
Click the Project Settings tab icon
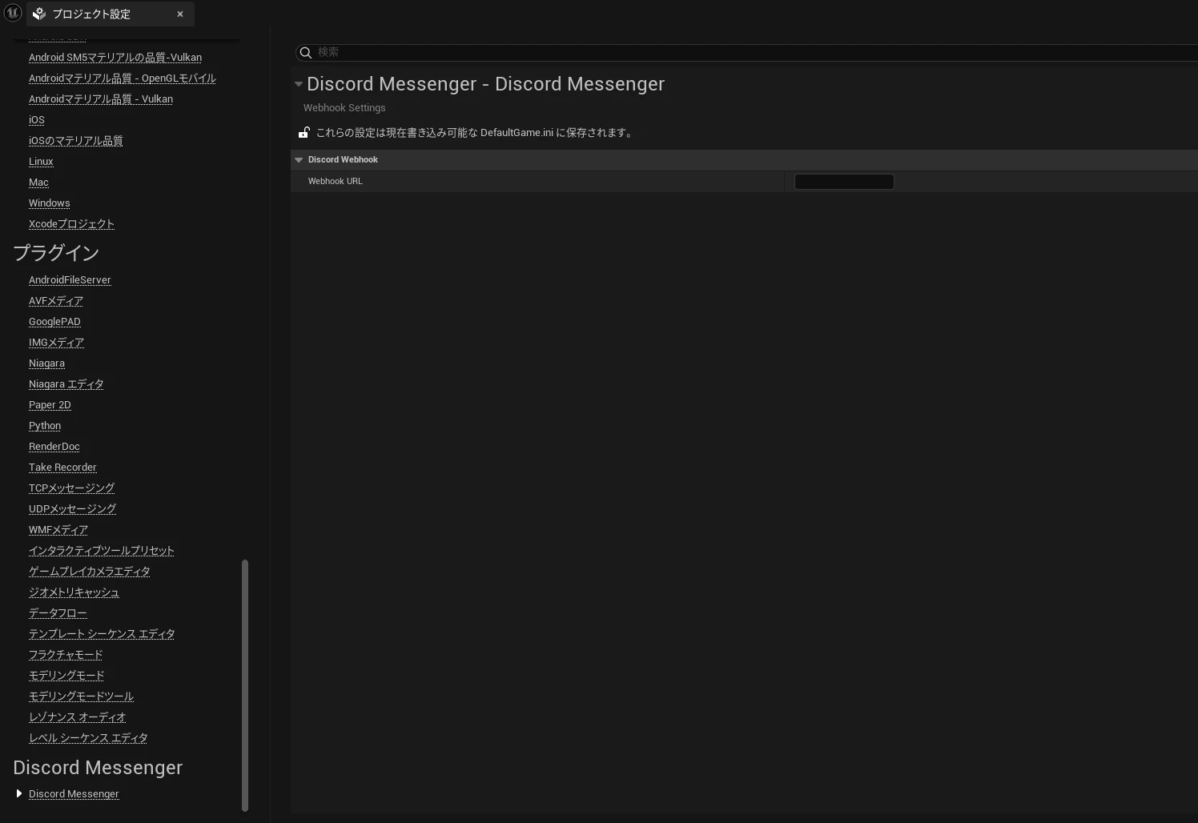coord(39,14)
